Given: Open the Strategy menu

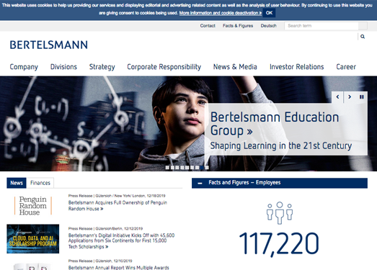Looking at the screenshot, I should 102,67.
